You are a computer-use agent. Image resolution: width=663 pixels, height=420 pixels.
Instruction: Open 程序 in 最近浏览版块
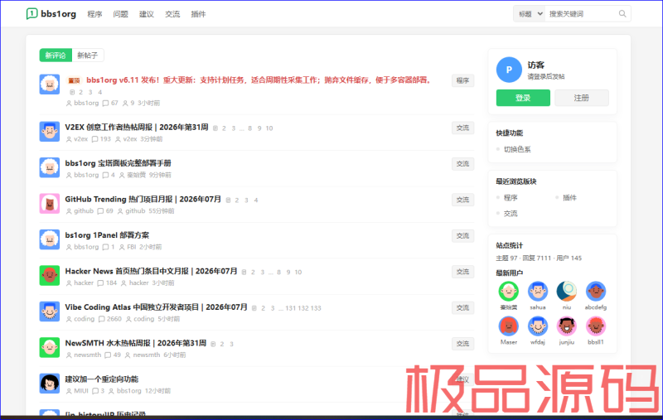pos(511,197)
